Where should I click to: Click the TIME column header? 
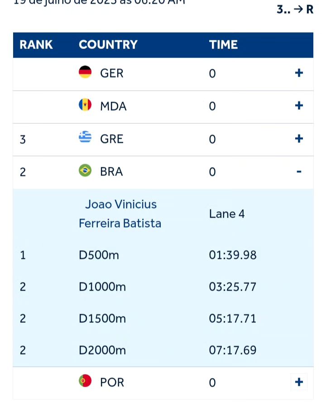pos(223,45)
